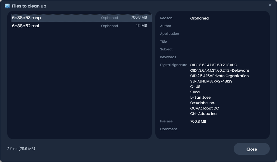This screenshot has height=162, width=277.
Task: Click the Orphaned value next to Reason
Action: [199, 18]
